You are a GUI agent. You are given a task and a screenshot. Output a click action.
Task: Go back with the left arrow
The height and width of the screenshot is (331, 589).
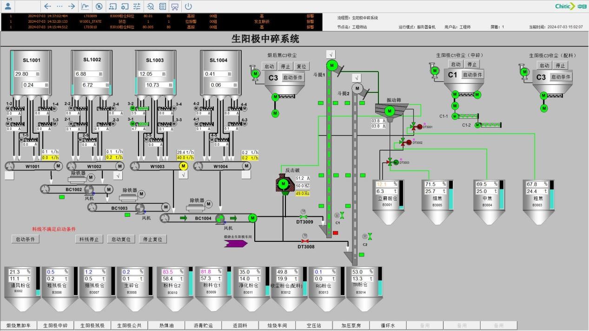[47, 6]
